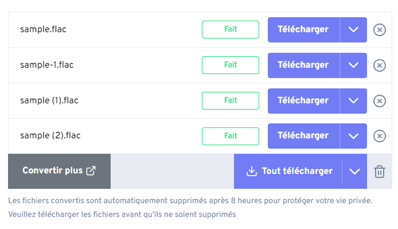Download the sample (1).flac file

(x=303, y=101)
